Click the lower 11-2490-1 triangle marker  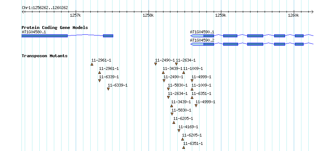pos(164,81)
